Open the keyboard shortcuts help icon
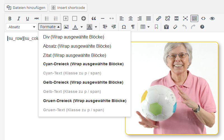The width and height of the screenshot is (224, 140). click(202, 27)
